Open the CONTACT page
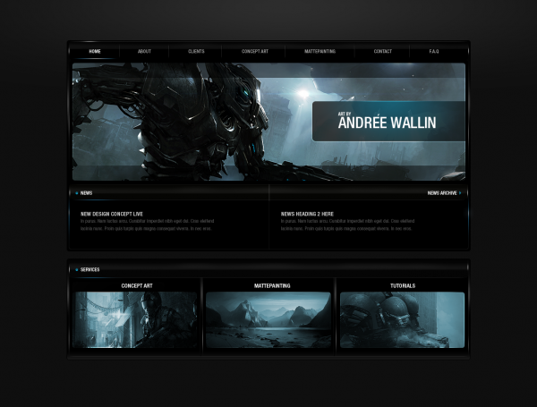Viewport: 537px width, 407px height. point(382,51)
